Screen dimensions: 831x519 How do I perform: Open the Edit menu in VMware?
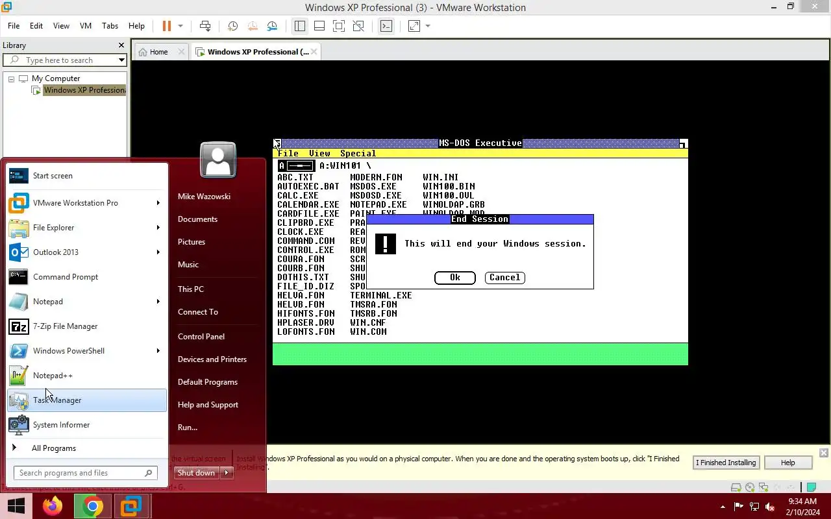[36, 26]
